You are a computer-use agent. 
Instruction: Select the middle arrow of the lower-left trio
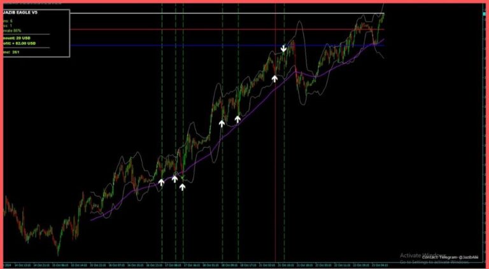pos(174,179)
